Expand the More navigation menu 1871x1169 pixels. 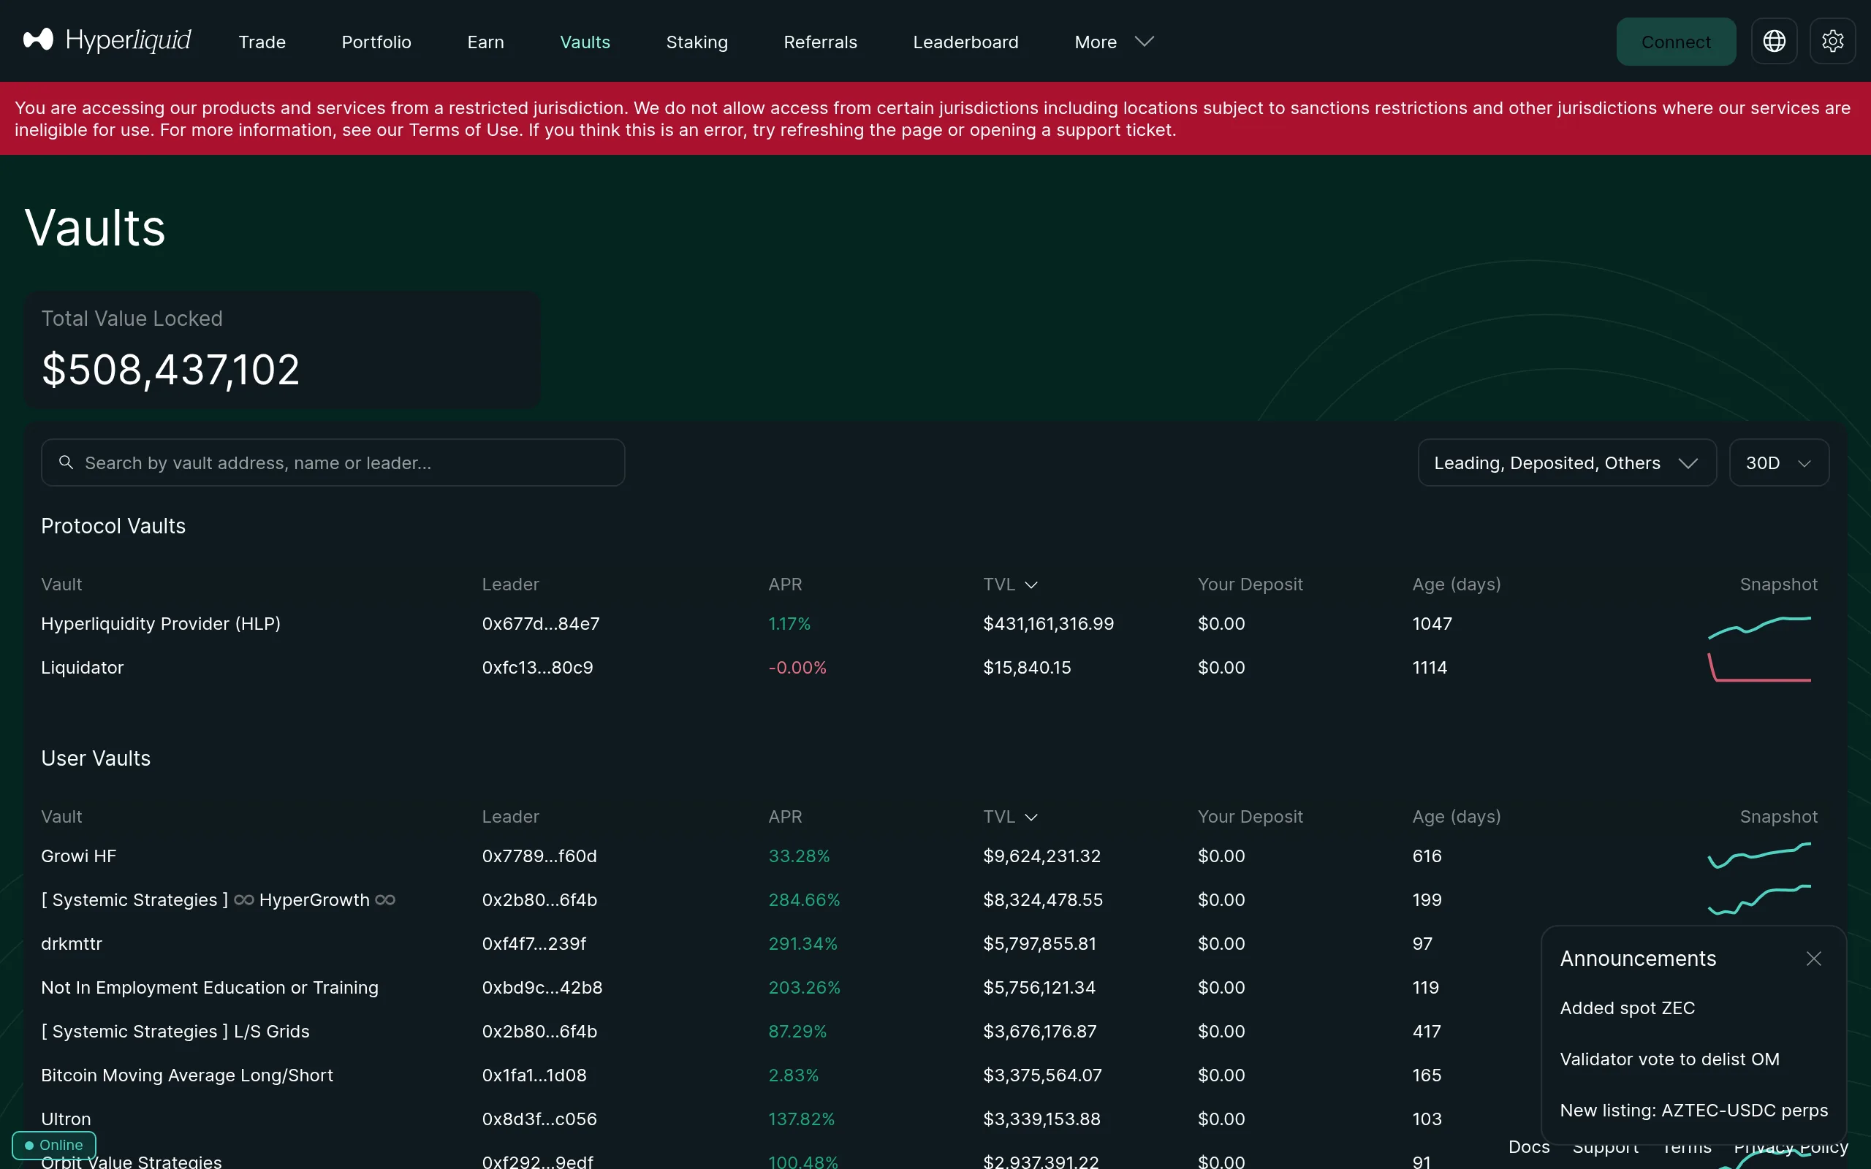pos(1112,42)
